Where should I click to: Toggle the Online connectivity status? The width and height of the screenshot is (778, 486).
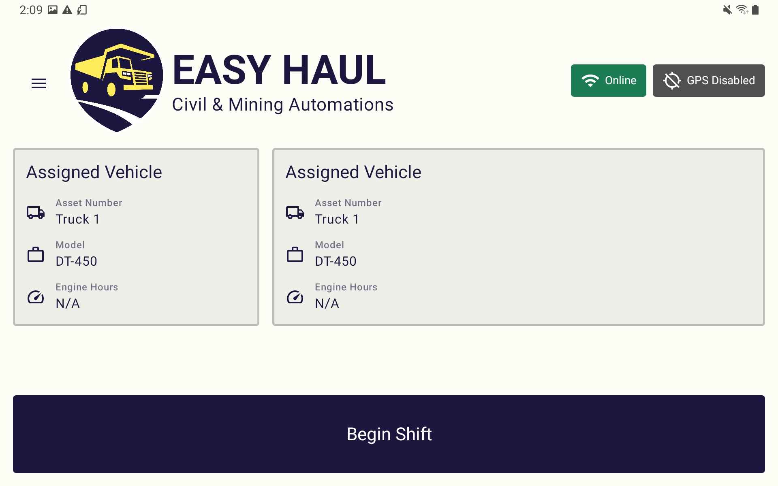point(608,80)
